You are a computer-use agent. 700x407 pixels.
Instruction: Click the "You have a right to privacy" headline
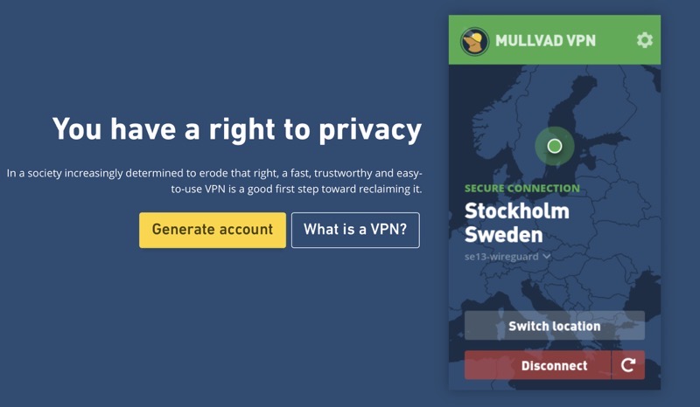click(236, 129)
